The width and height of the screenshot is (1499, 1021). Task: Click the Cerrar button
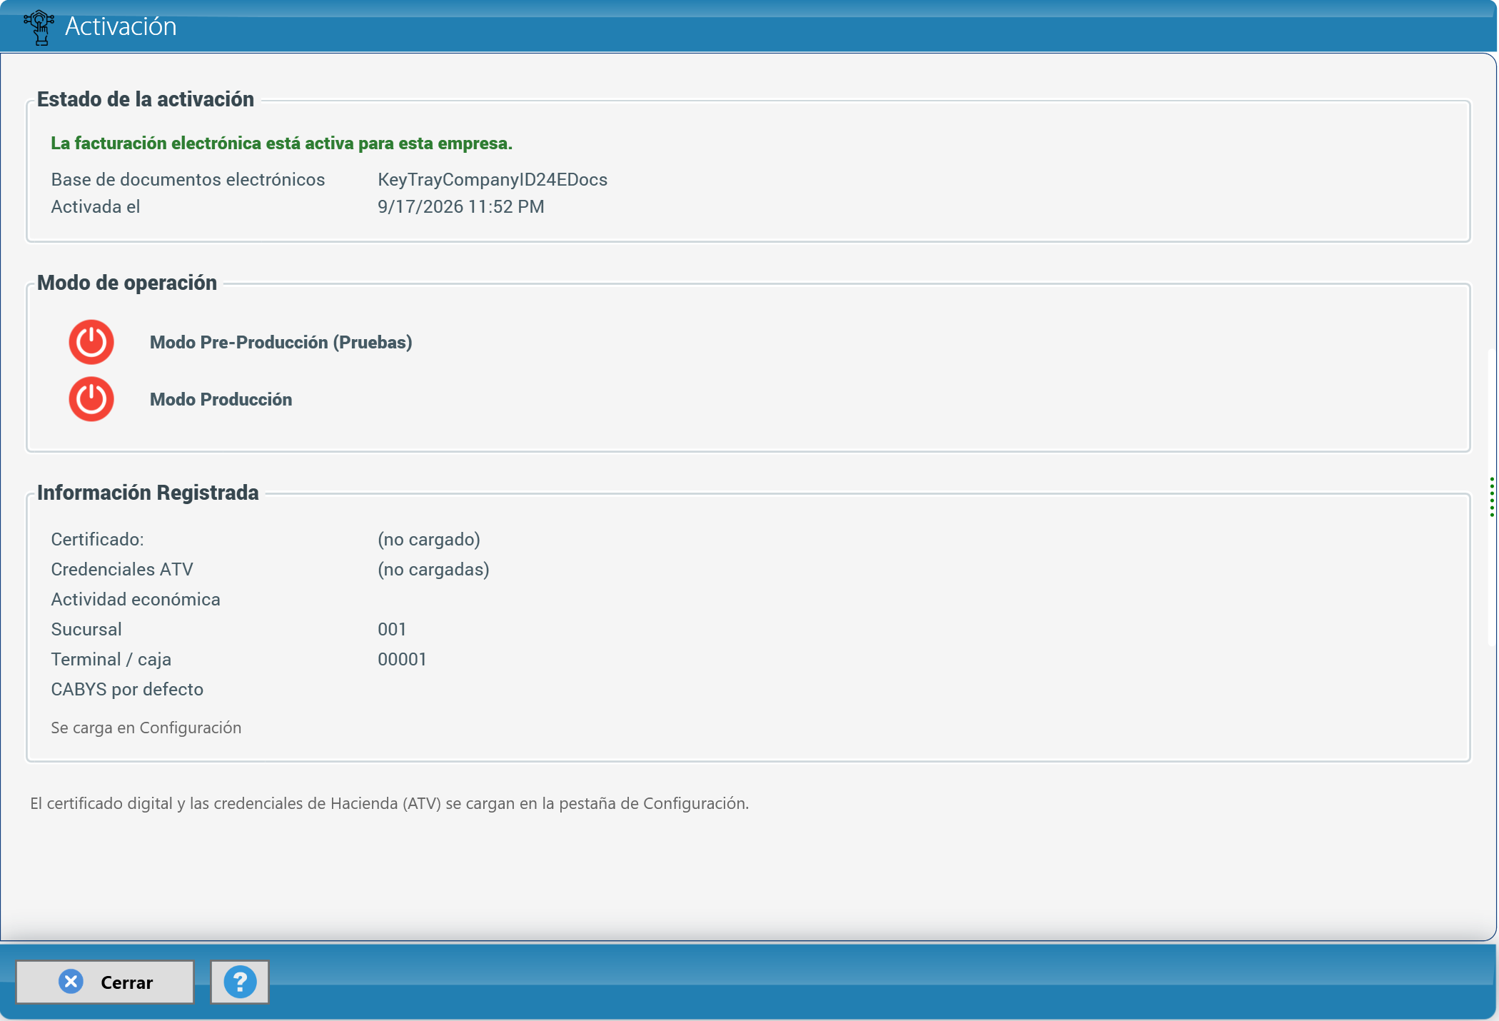tap(105, 982)
